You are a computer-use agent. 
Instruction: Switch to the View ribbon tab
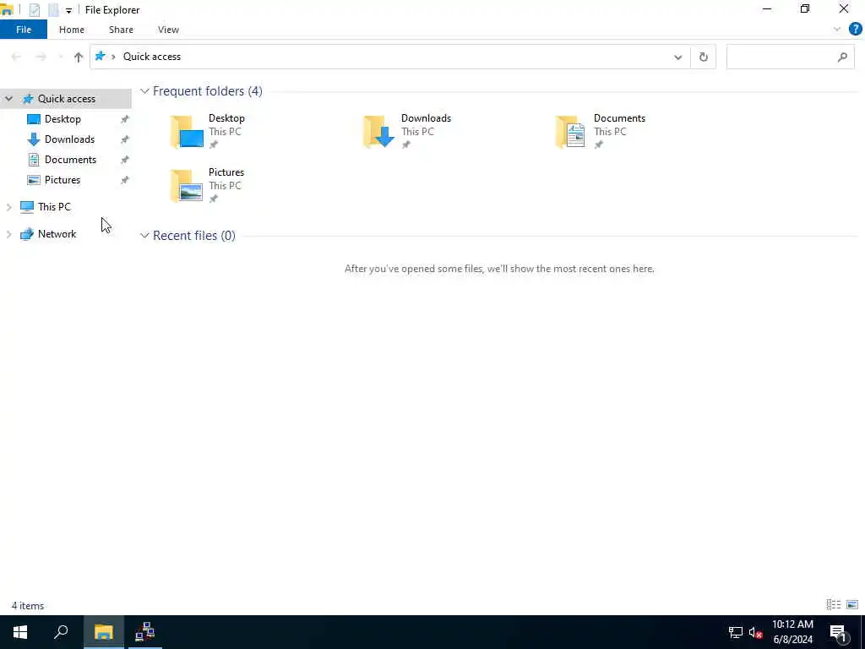point(168,30)
